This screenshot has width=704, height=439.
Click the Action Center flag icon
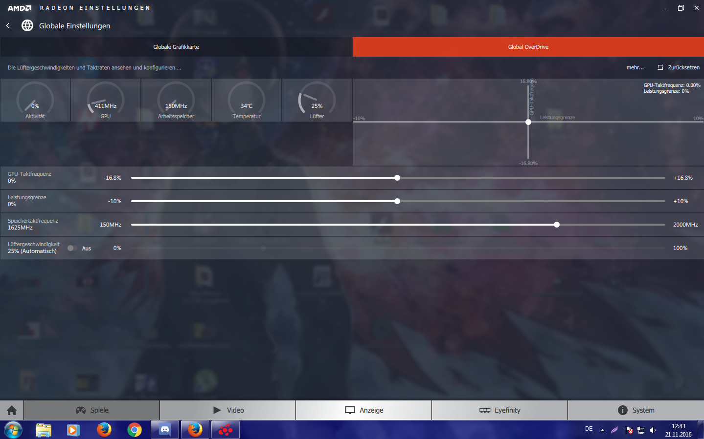pos(629,430)
